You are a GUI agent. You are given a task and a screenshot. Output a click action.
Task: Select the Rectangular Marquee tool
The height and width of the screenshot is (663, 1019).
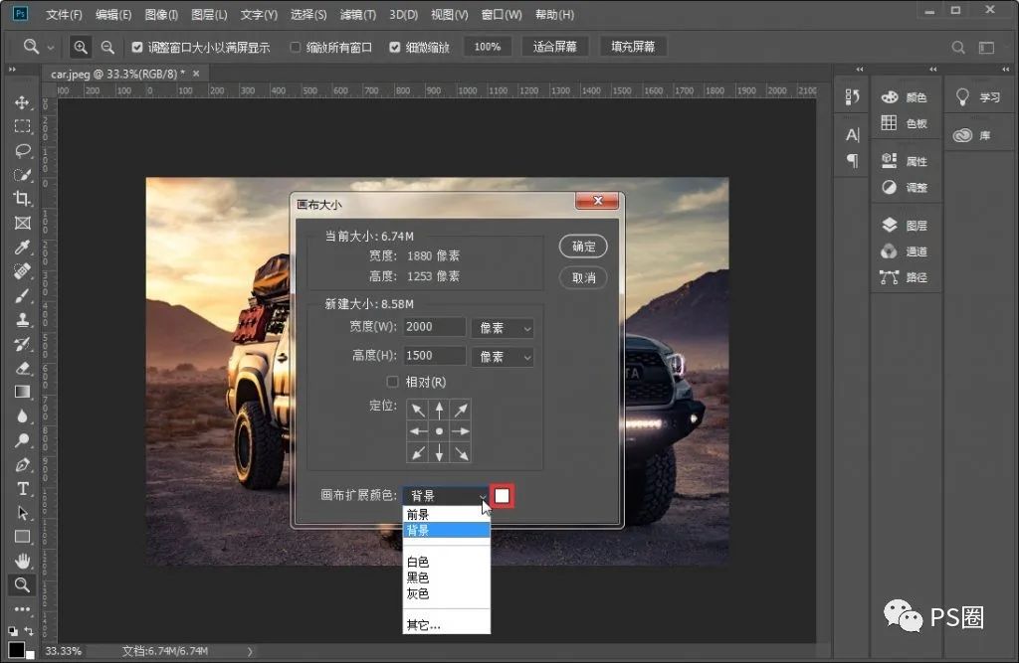pyautogui.click(x=22, y=126)
